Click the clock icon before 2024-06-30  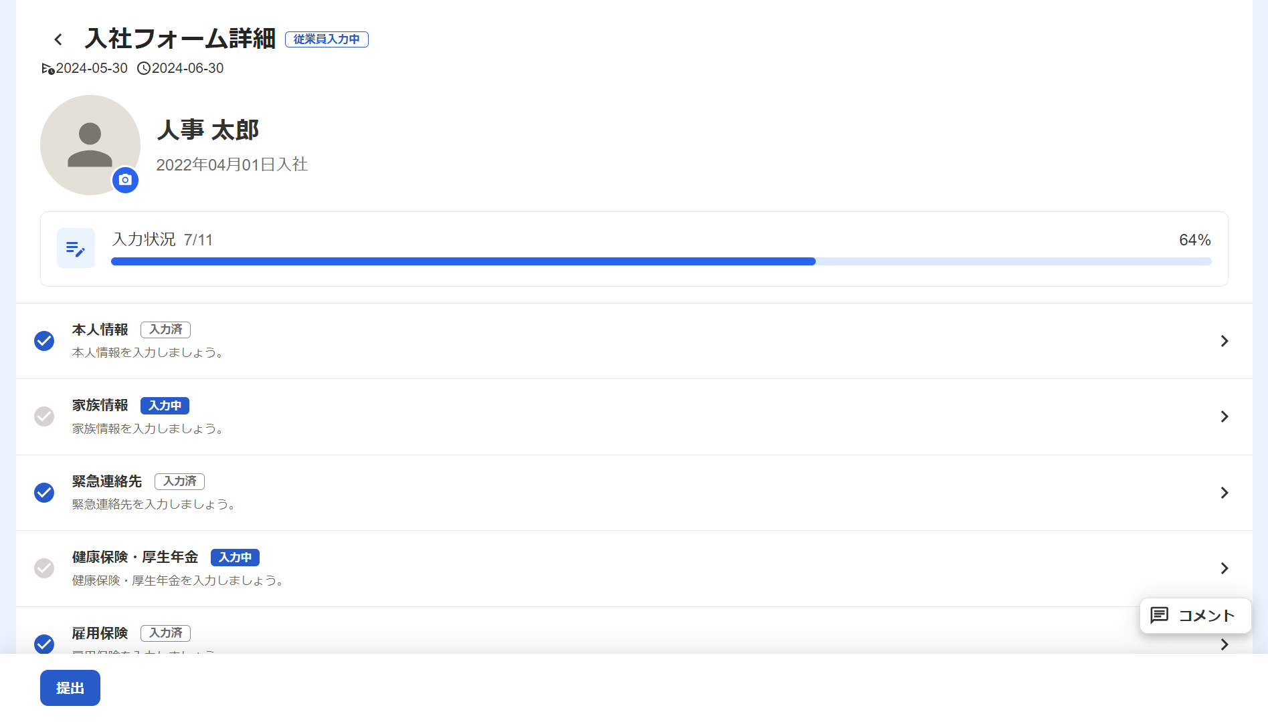(143, 69)
